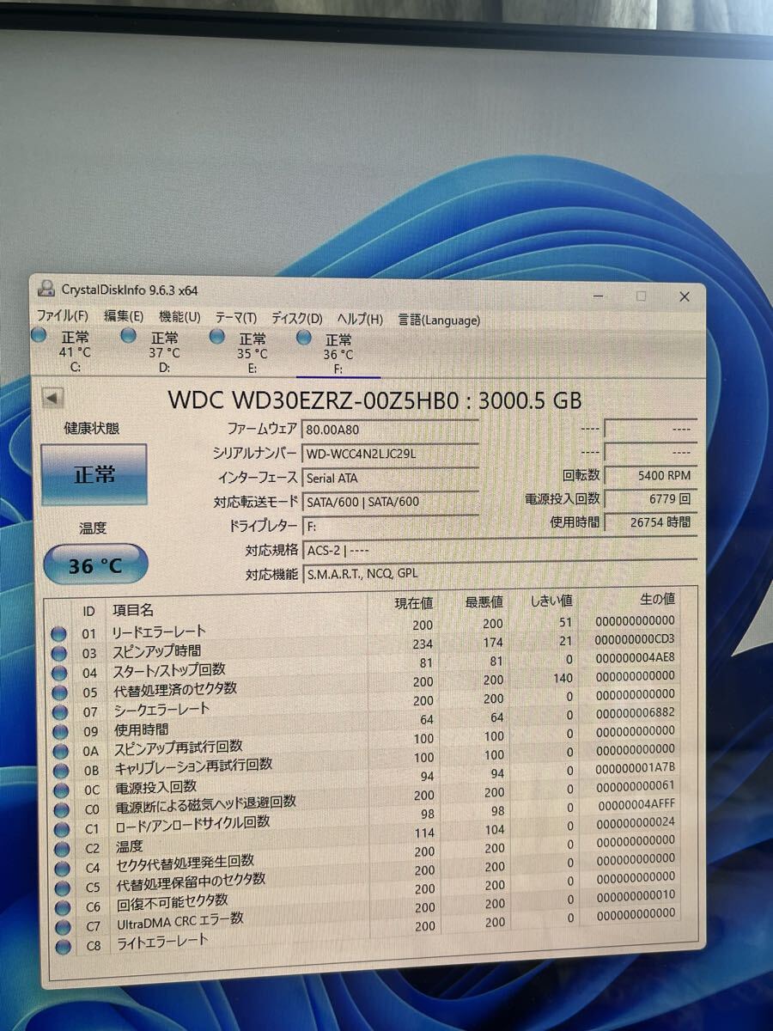The image size is (773, 1031).
Task: Close the CrystalDiskInfo window
Action: pos(684,296)
